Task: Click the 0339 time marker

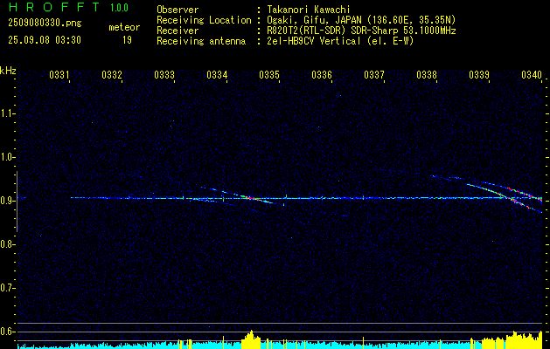Action: pyautogui.click(x=479, y=74)
